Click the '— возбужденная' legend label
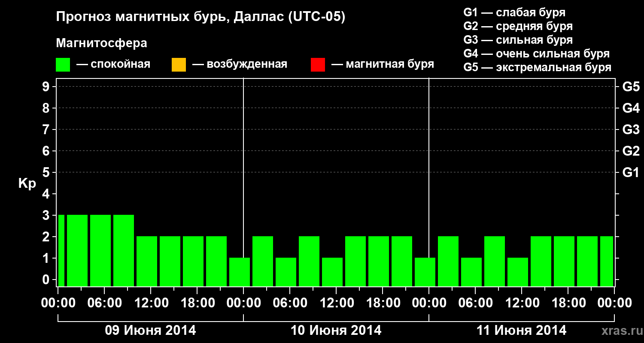 [240, 65]
